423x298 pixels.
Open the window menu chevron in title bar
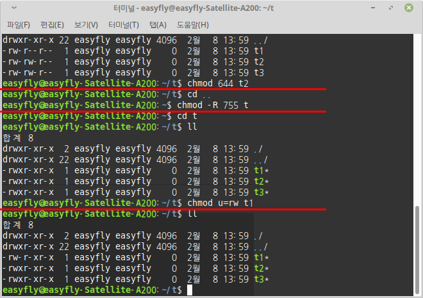[x=14, y=8]
